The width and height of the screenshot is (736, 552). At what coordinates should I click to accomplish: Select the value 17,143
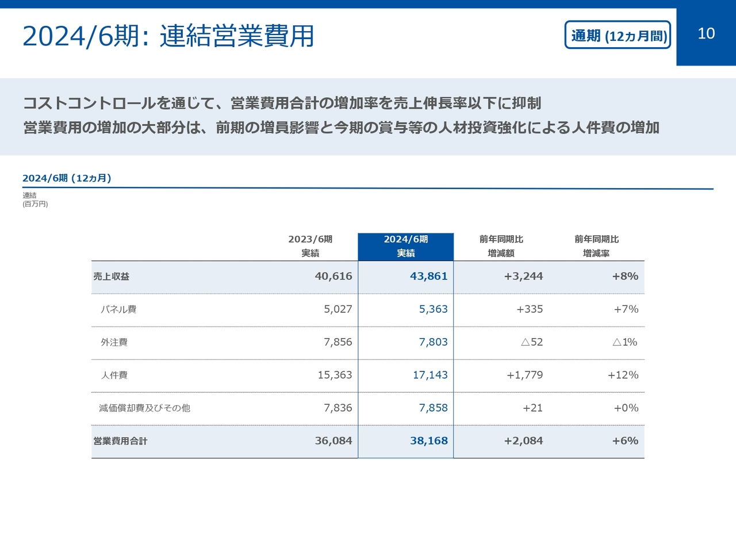(430, 375)
